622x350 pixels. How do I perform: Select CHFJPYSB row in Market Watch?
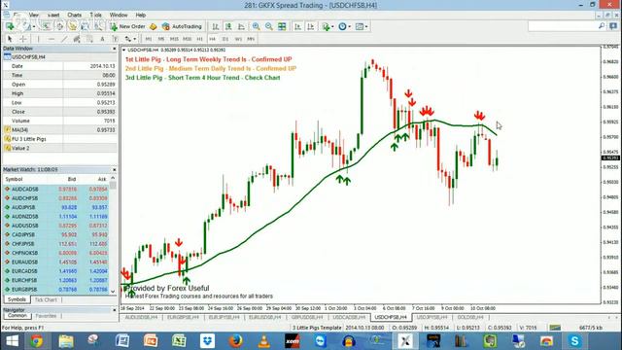click(55, 244)
